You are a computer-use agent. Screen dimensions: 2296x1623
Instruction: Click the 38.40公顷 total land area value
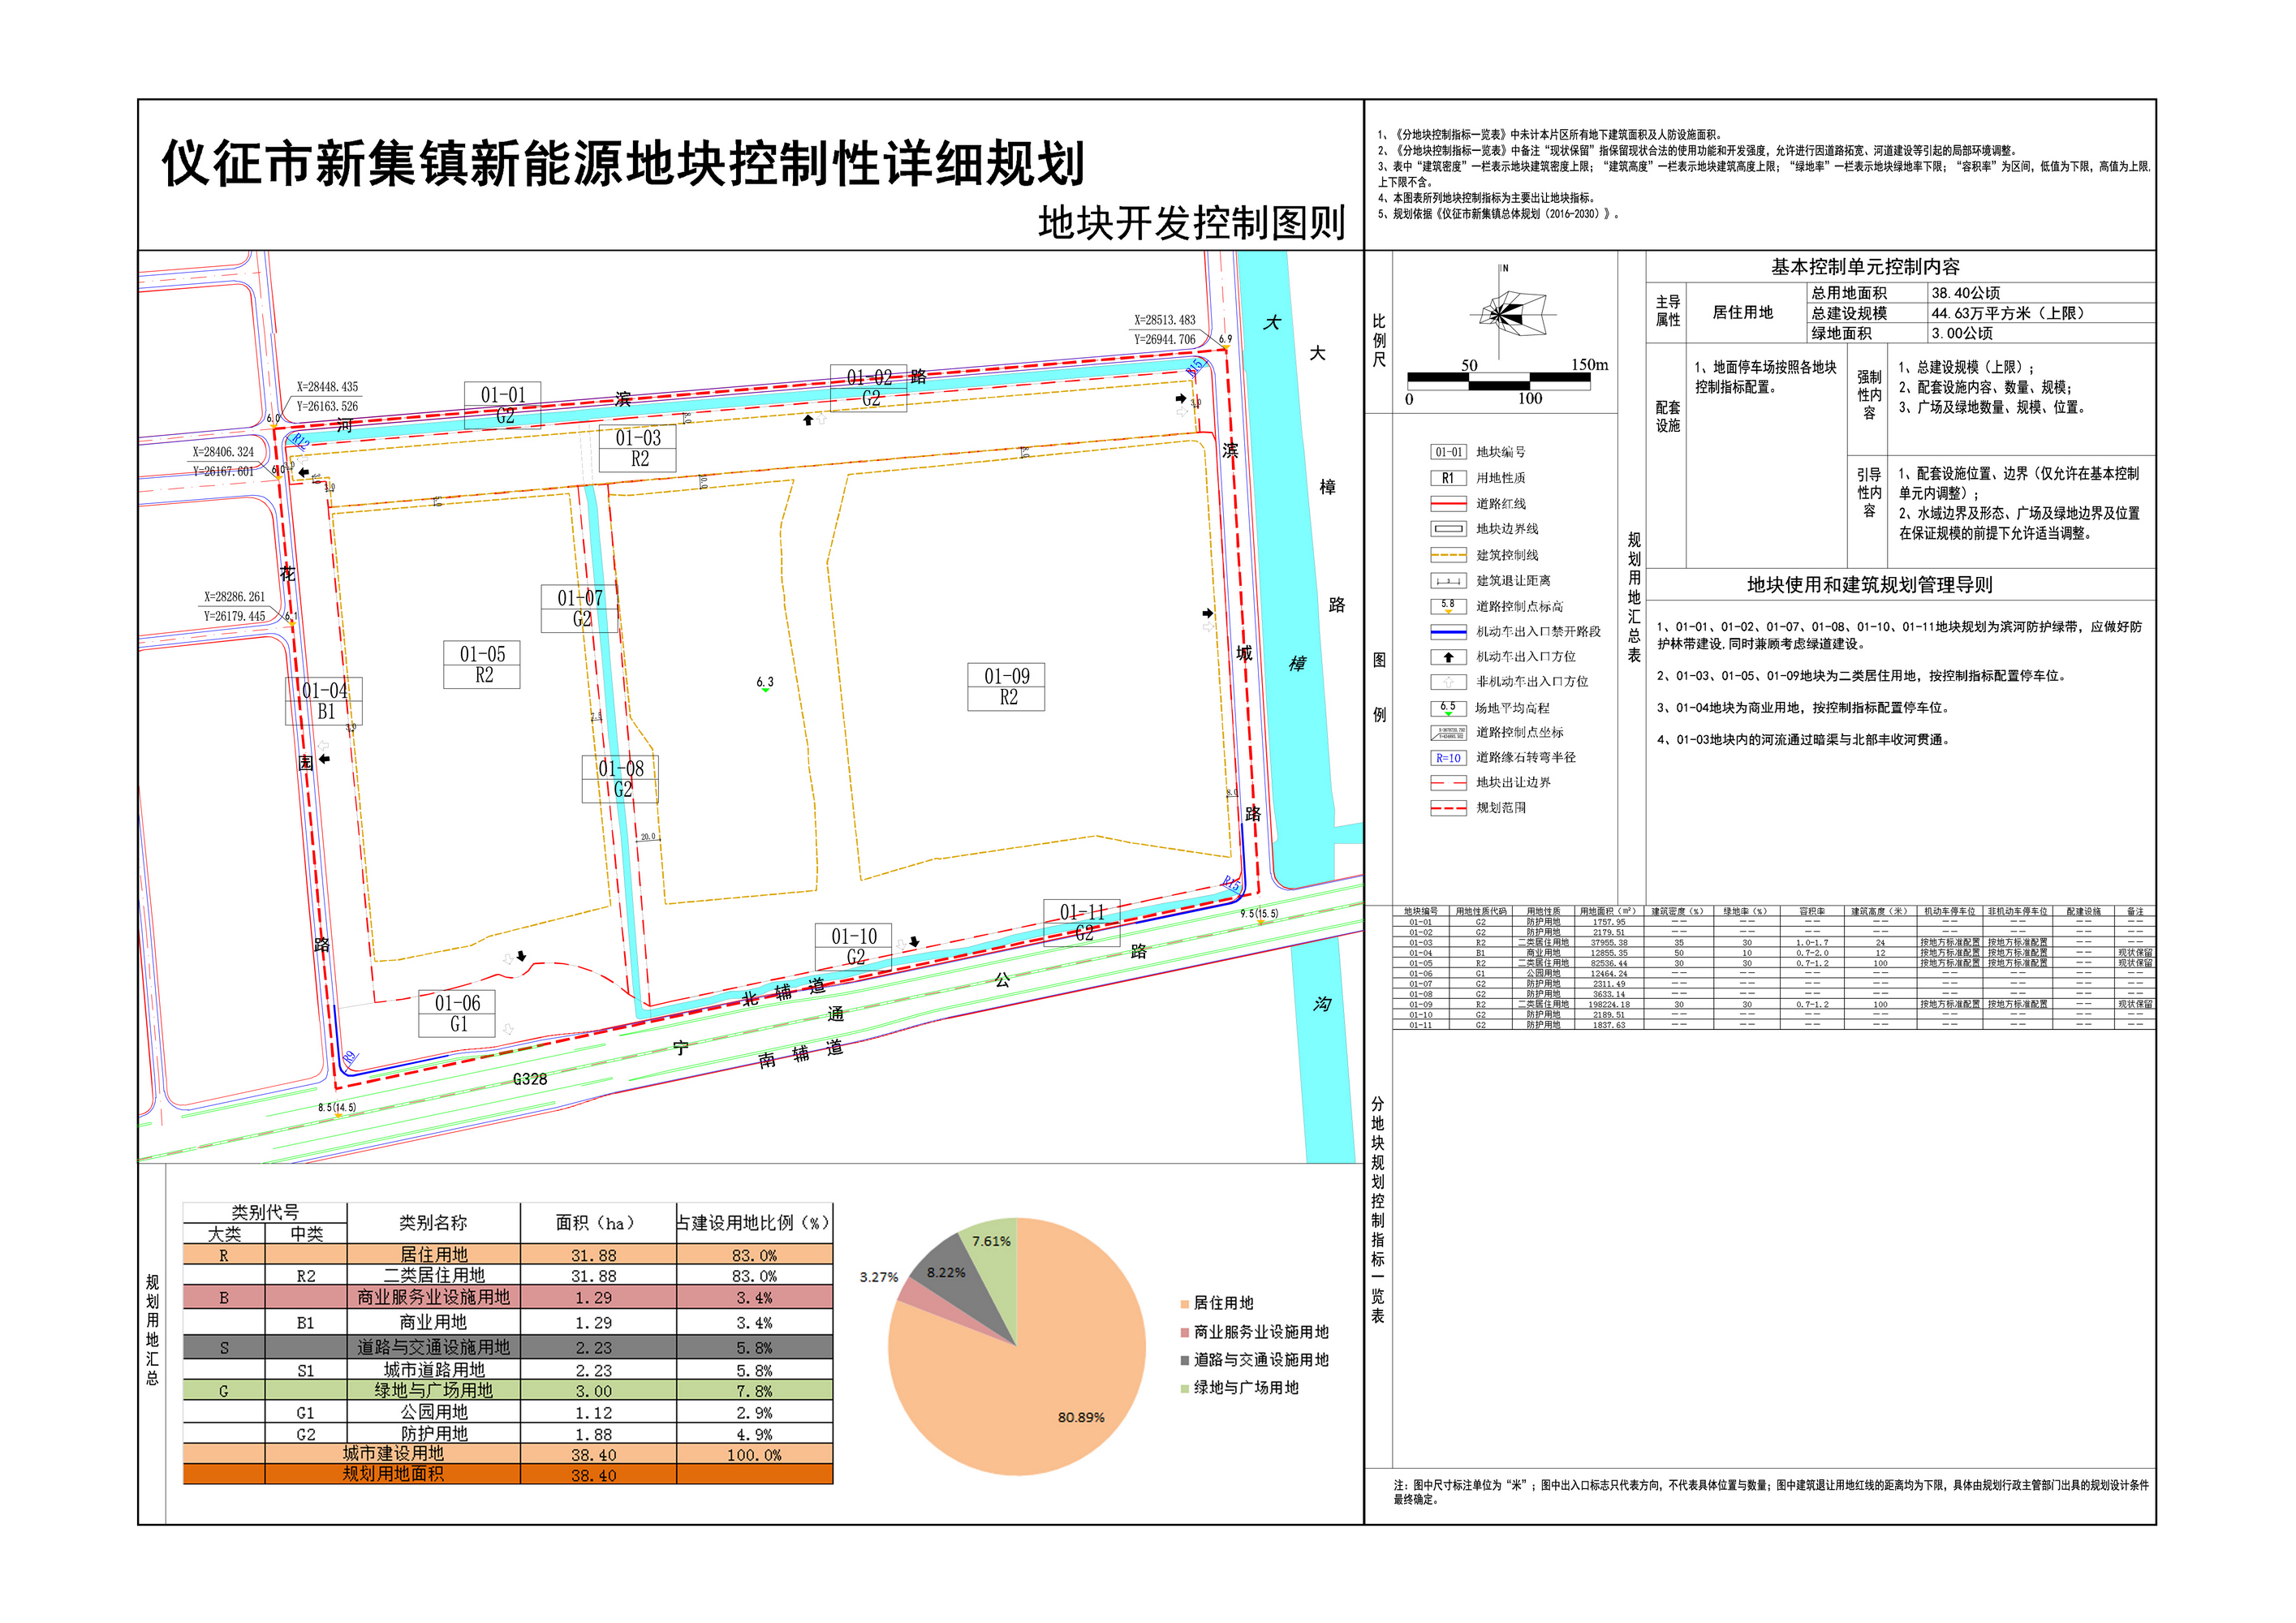click(1966, 293)
